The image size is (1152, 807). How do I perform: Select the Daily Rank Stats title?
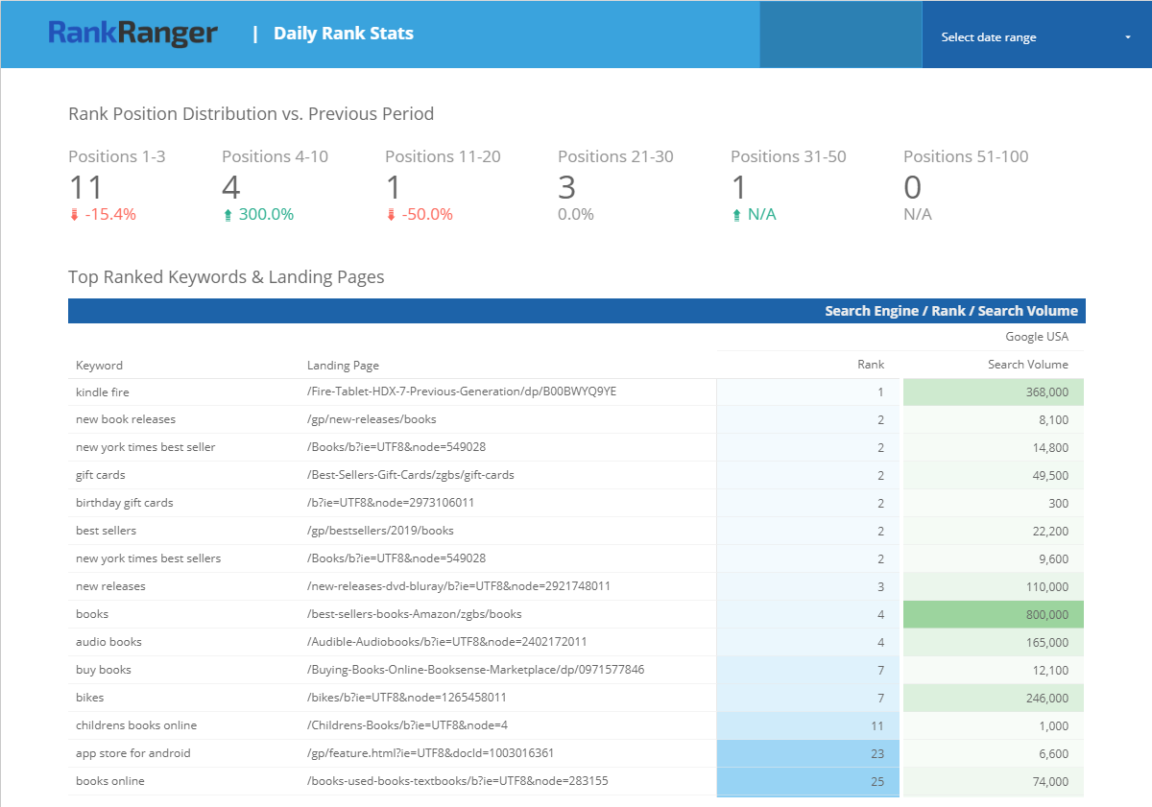coord(343,34)
